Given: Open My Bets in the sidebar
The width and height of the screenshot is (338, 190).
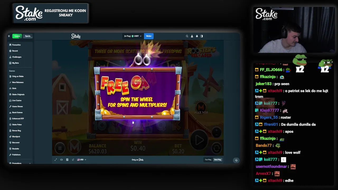Looking at the screenshot, I should (x=20, y=63).
